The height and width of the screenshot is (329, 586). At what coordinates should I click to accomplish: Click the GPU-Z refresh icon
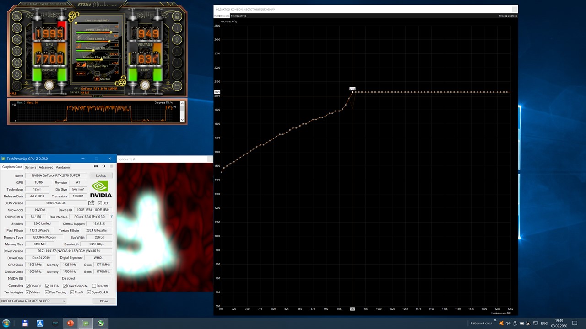pyautogui.click(x=104, y=166)
